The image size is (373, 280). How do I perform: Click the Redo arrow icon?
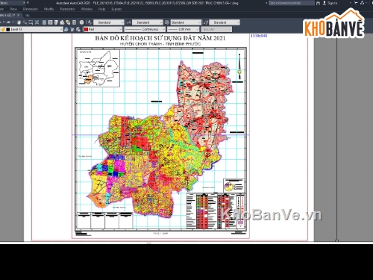(x=8, y=22)
